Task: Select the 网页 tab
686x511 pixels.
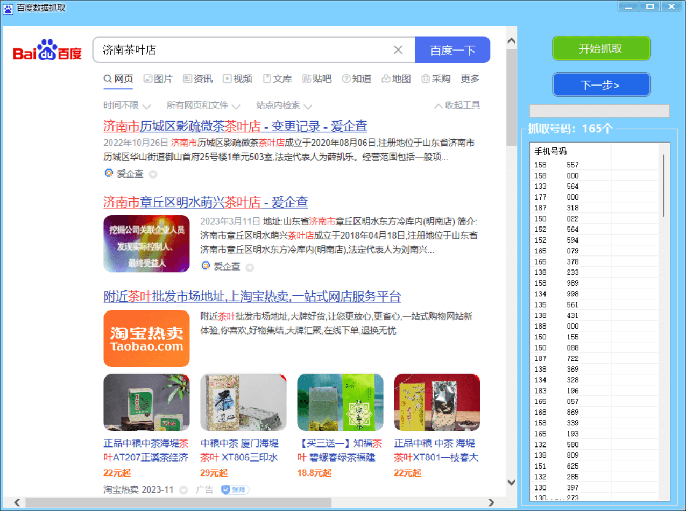Action: (118, 79)
